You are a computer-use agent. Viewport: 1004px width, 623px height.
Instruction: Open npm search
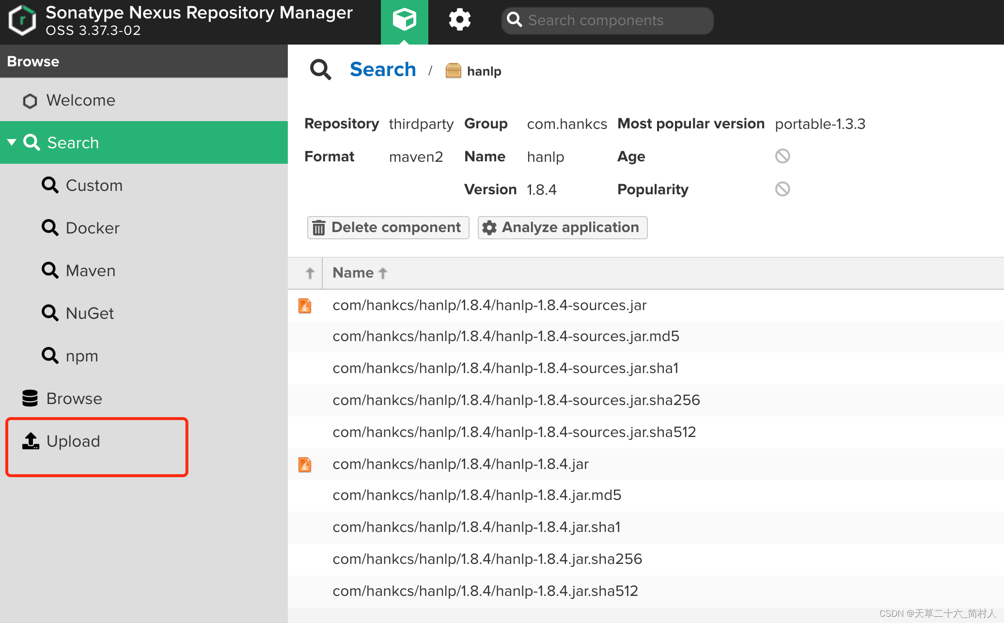pyautogui.click(x=144, y=356)
